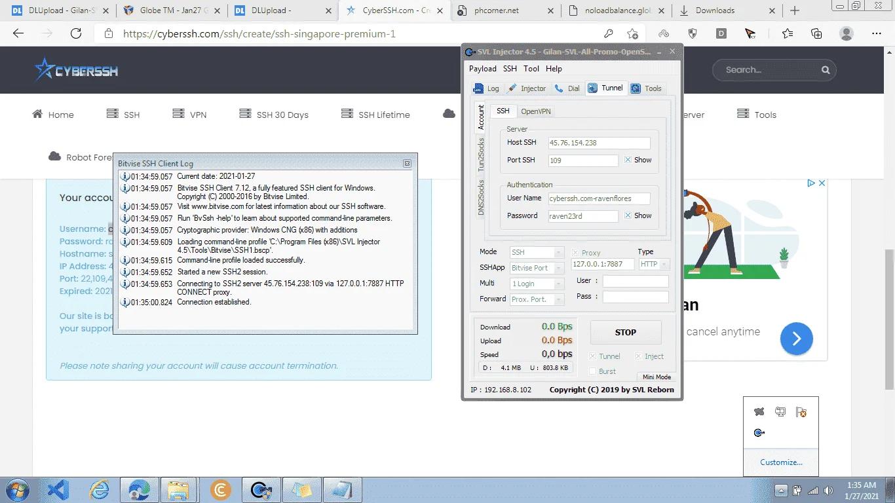Click Customize... in the tray popup
895x503 pixels.
tap(781, 462)
